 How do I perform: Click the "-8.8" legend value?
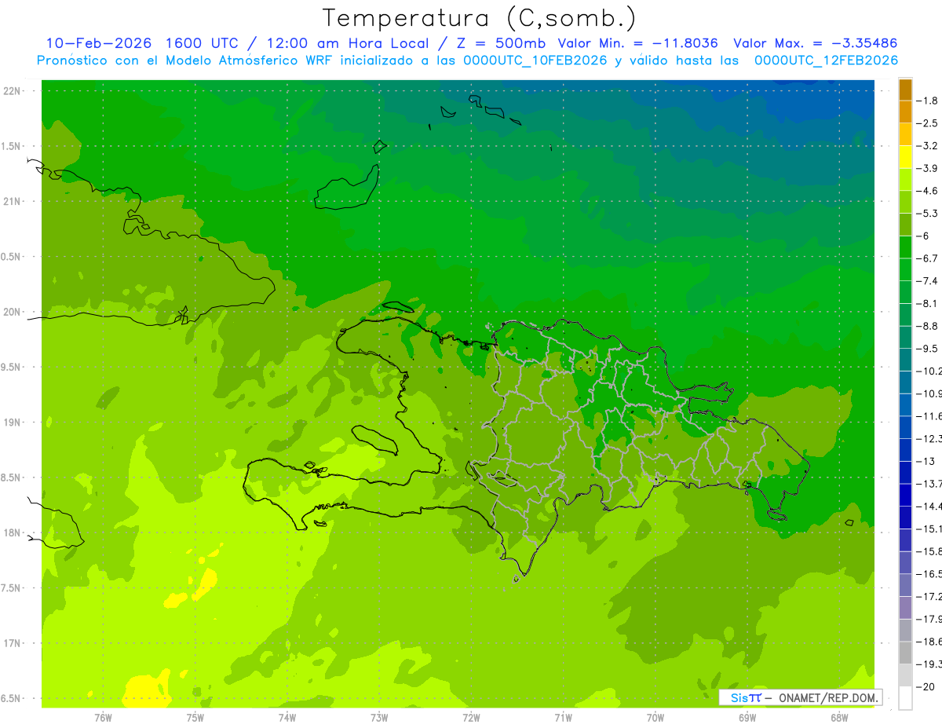[929, 326]
